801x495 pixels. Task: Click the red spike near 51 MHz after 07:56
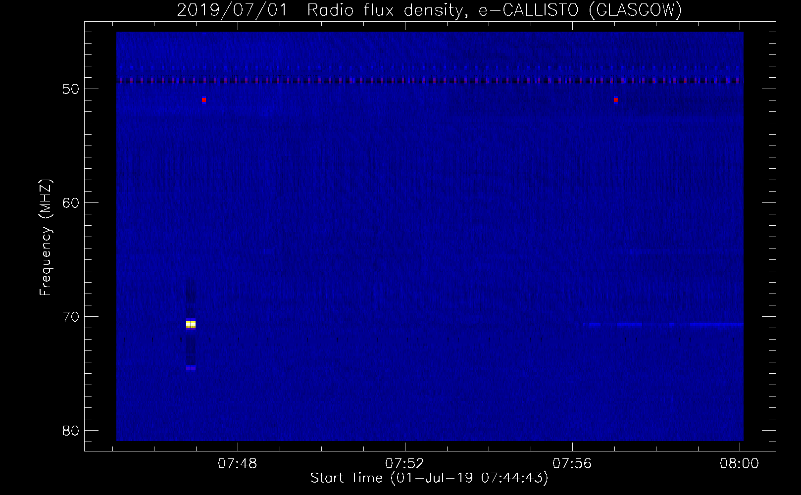pyautogui.click(x=615, y=100)
